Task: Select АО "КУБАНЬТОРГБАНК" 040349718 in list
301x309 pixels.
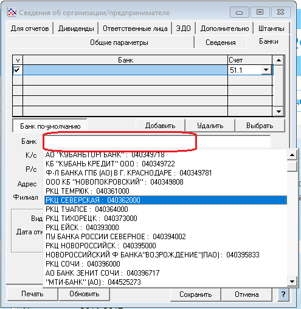Action: (x=165, y=155)
